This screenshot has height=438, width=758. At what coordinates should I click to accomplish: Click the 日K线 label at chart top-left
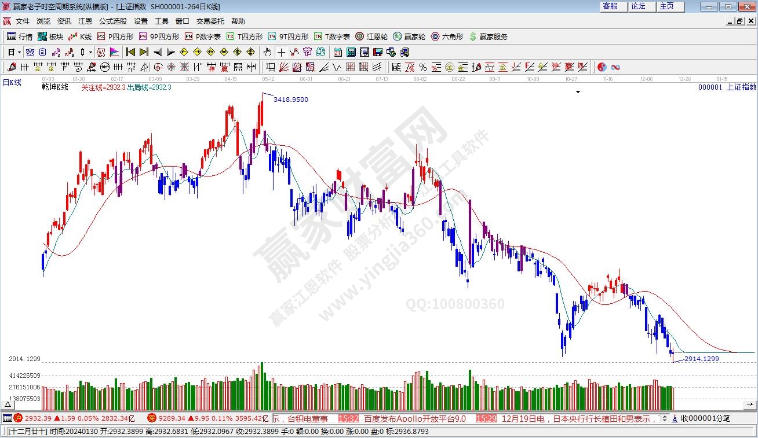(x=12, y=83)
